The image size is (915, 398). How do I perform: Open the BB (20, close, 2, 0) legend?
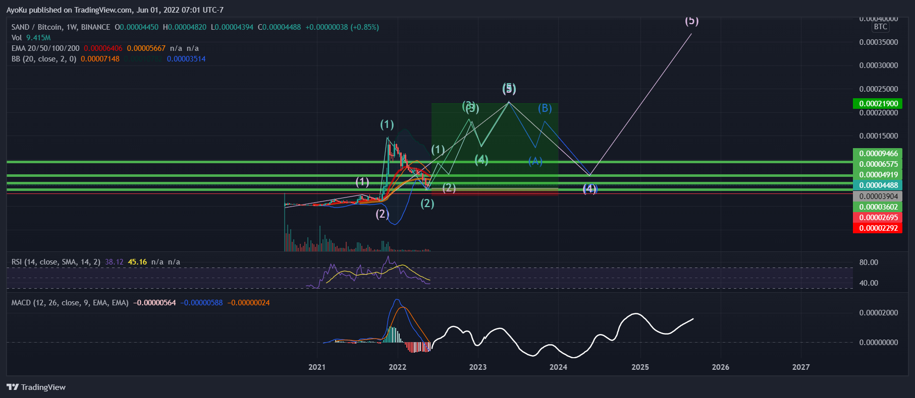coord(44,59)
